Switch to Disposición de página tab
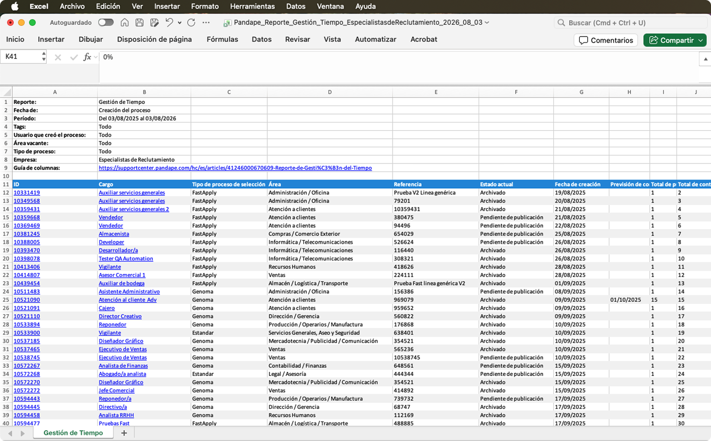The width and height of the screenshot is (711, 441). 154,39
